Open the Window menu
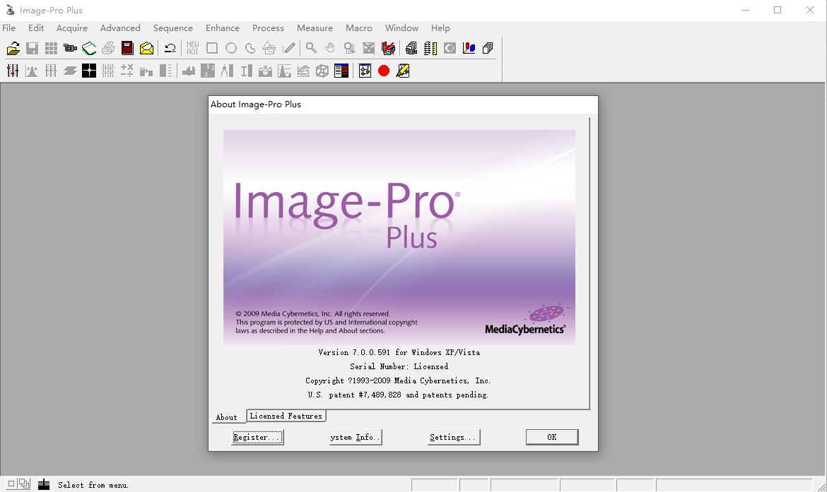Screen dimensions: 827x492 pyautogui.click(x=401, y=28)
